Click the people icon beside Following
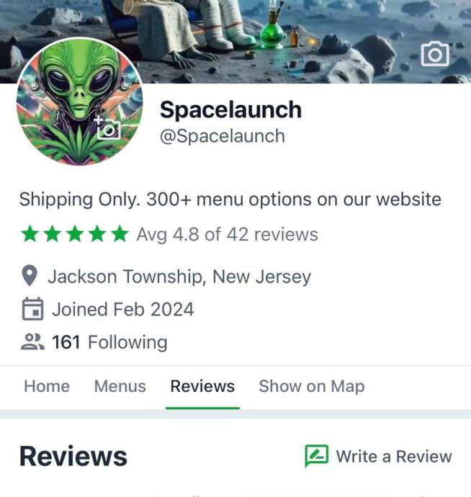 [32, 341]
